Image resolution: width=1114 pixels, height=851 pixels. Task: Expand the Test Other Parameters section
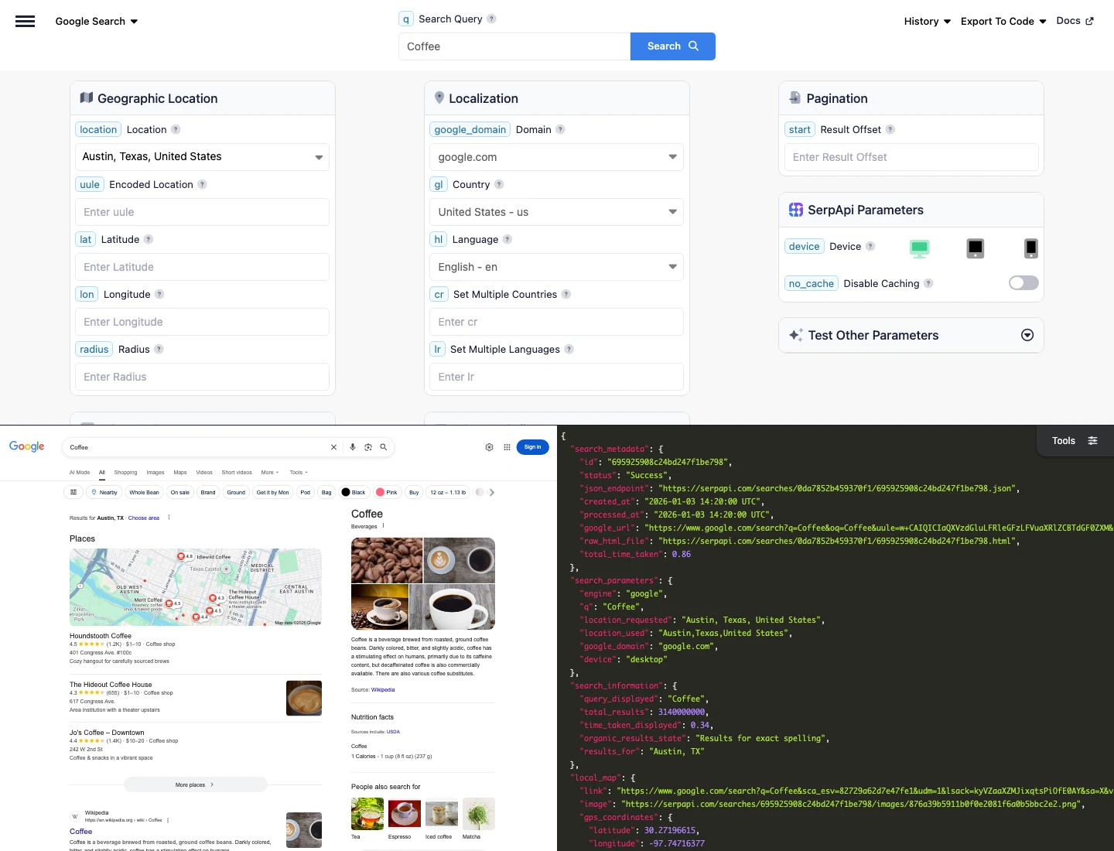coord(1027,335)
